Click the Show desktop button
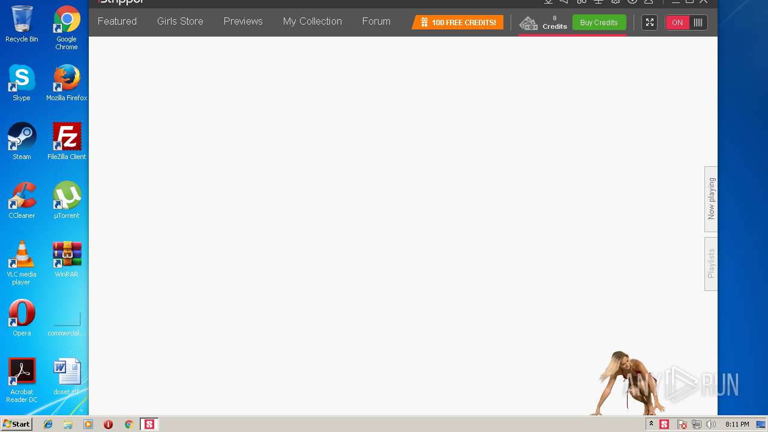 pyautogui.click(x=761, y=424)
